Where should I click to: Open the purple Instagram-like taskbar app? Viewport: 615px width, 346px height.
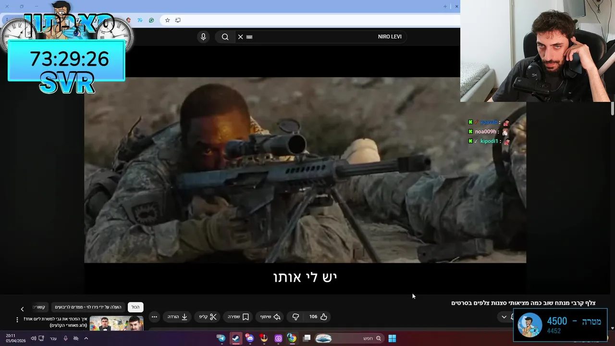point(278,338)
